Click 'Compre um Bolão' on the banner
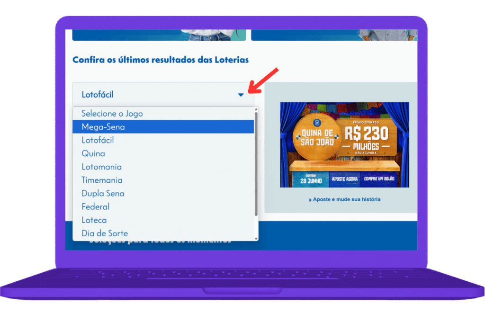485x313 pixels. [x=379, y=179]
